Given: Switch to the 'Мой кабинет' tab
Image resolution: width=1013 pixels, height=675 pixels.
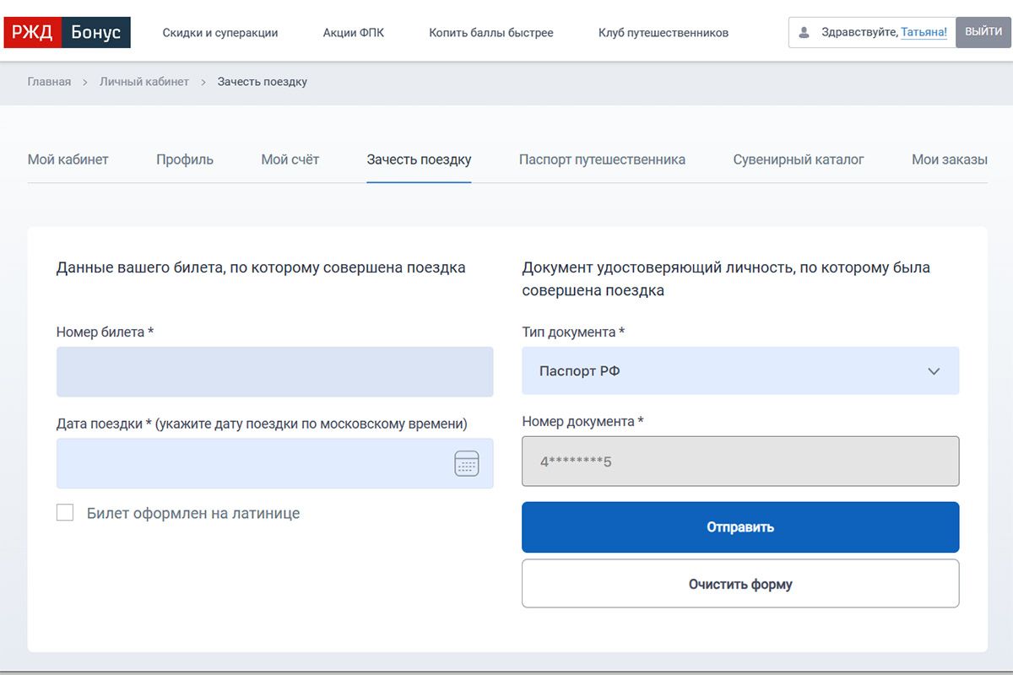Looking at the screenshot, I should 68,159.
